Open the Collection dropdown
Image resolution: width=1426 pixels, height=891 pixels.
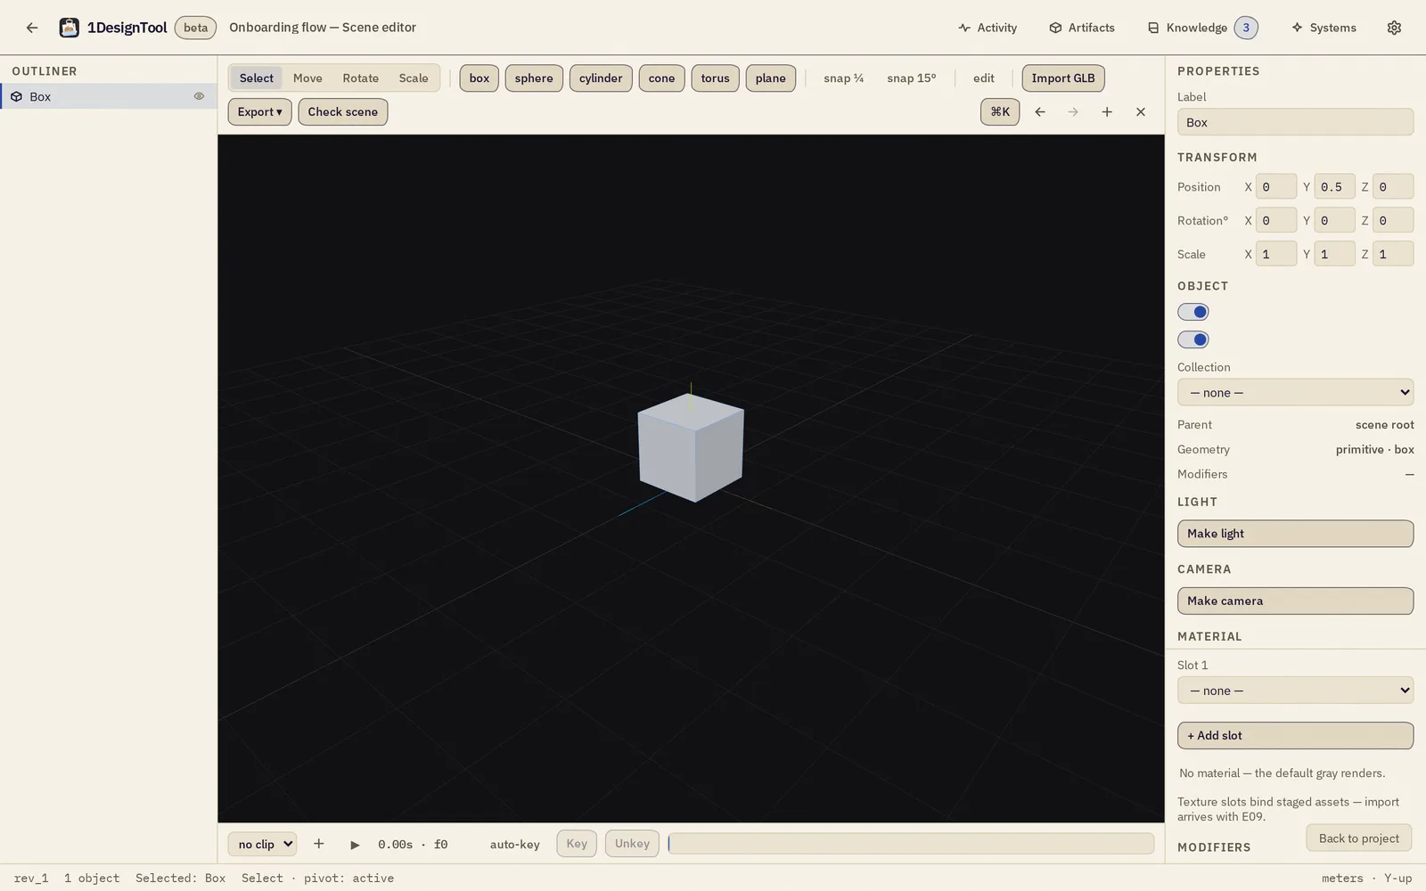1295,392
